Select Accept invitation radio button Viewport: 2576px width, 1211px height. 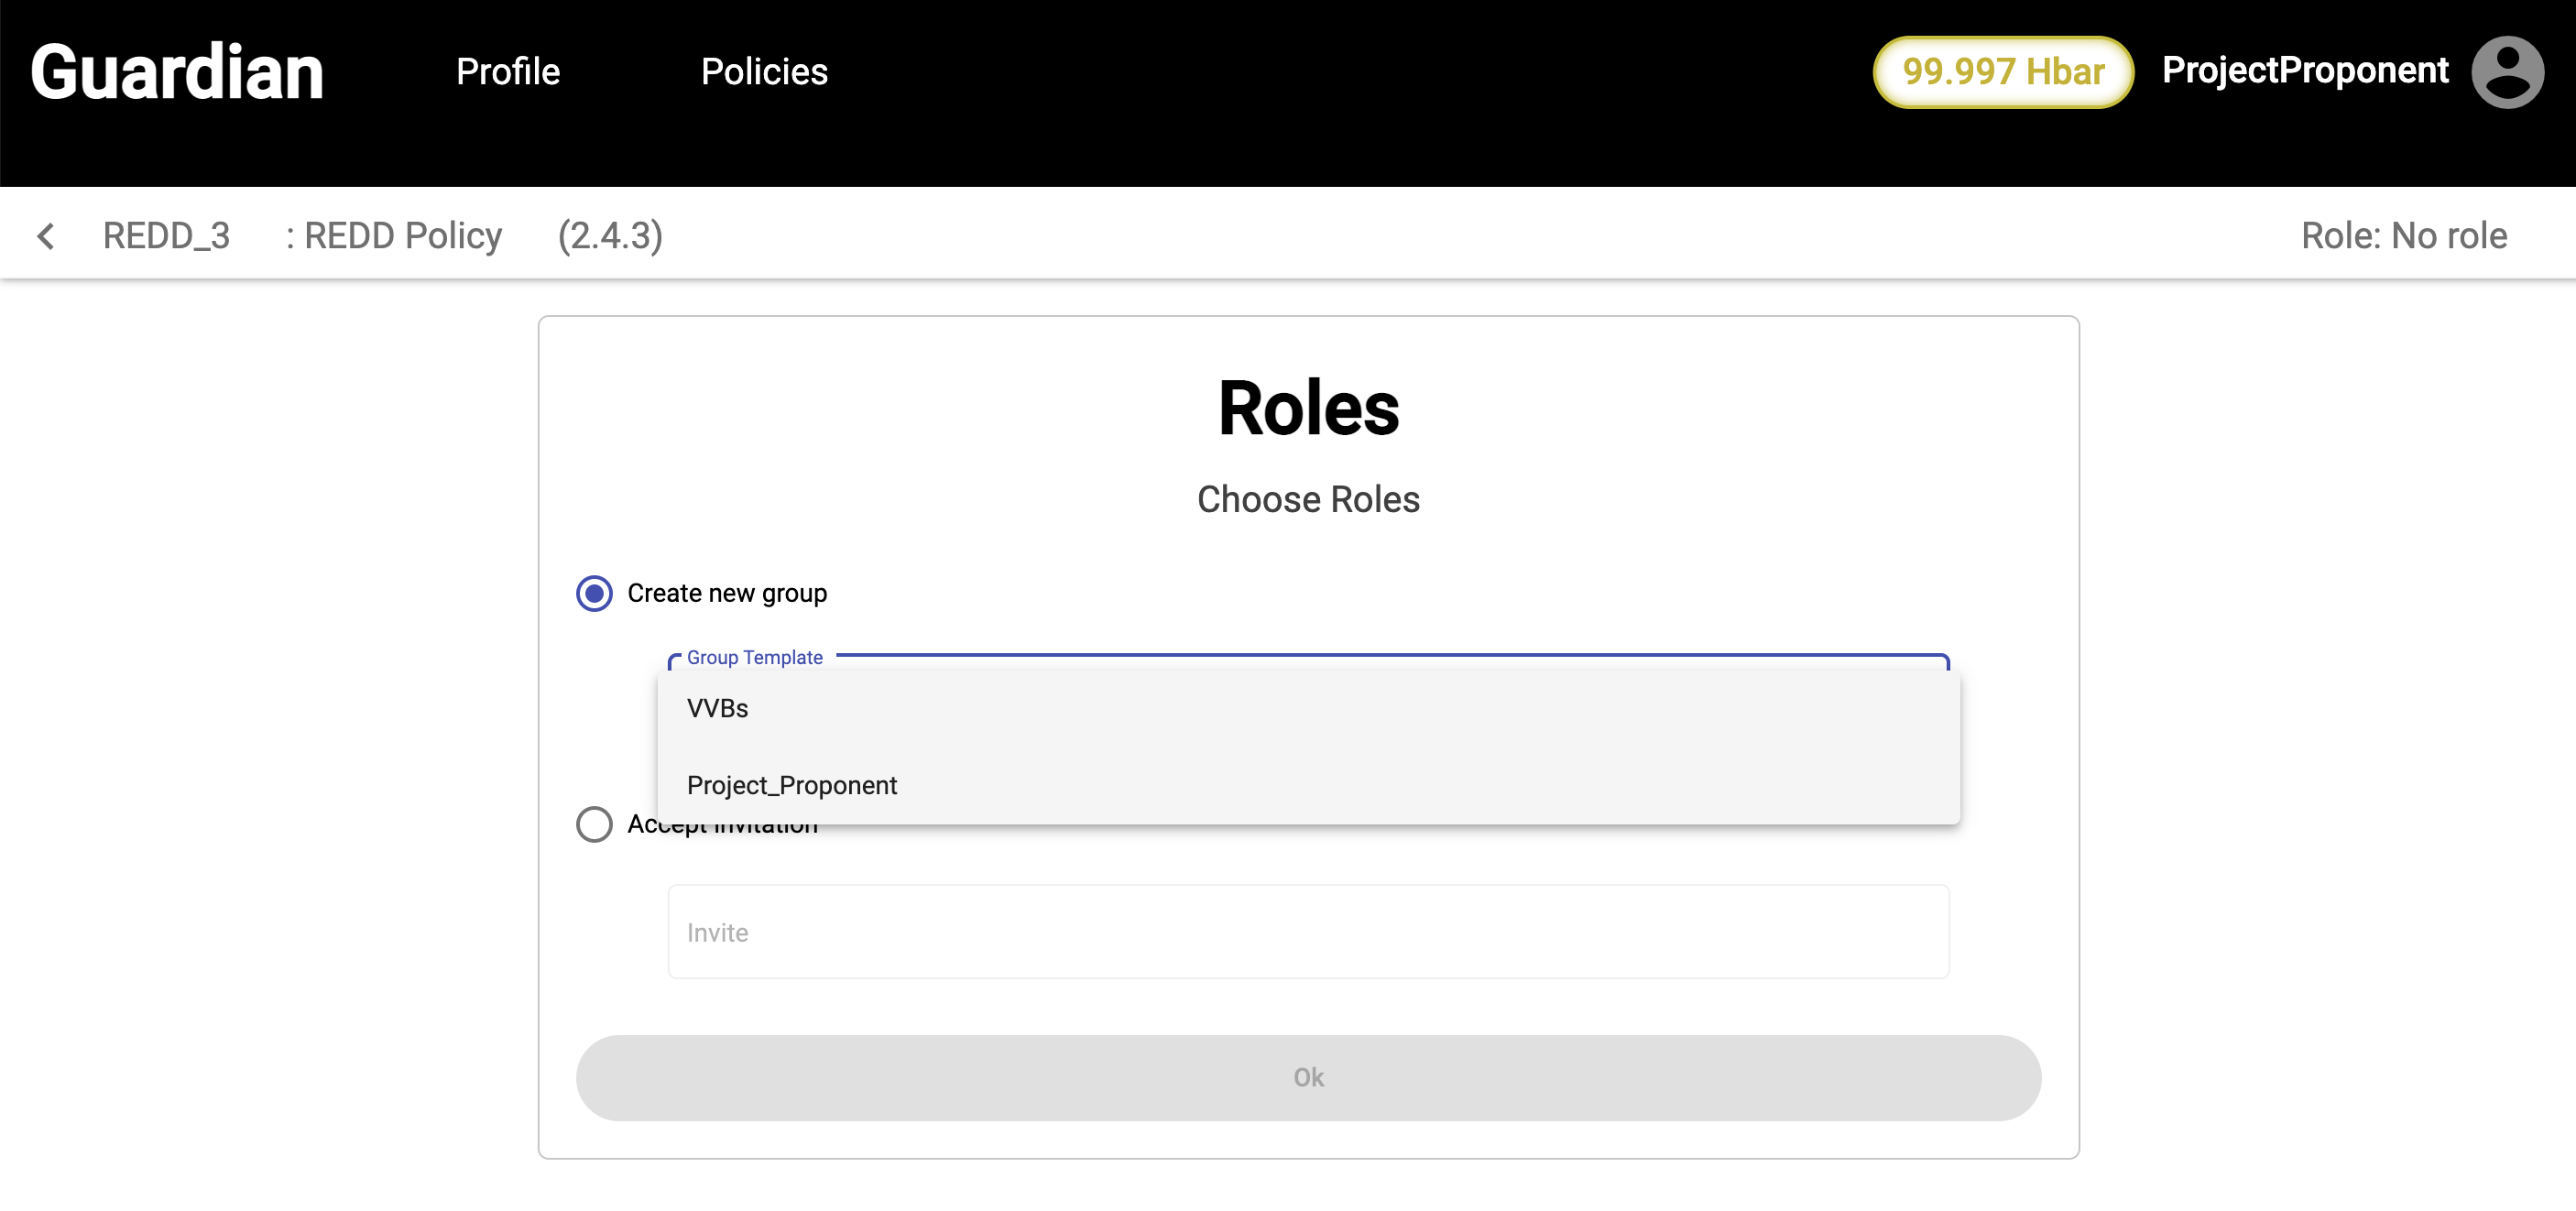point(594,824)
